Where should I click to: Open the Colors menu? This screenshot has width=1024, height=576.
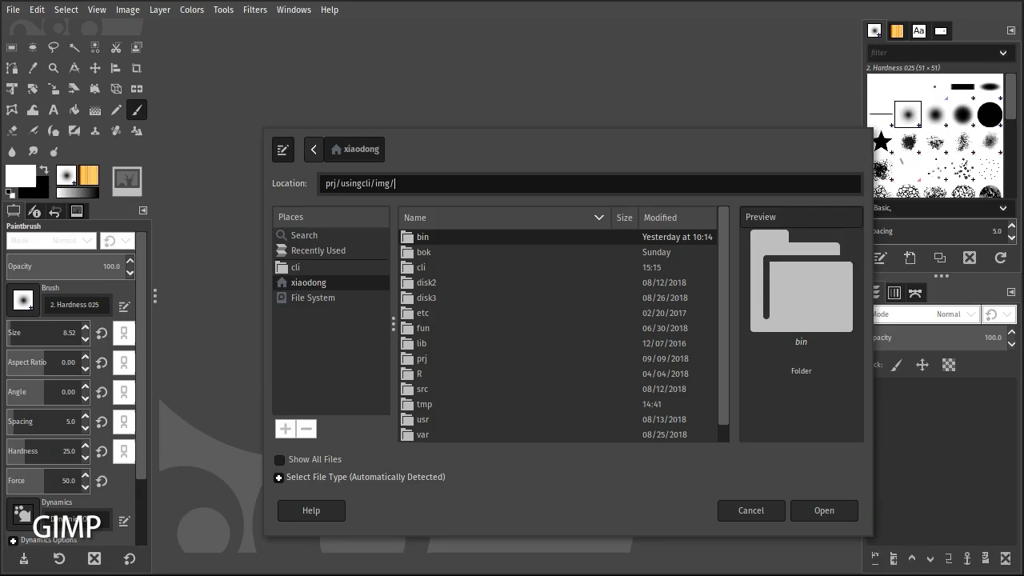click(x=192, y=10)
